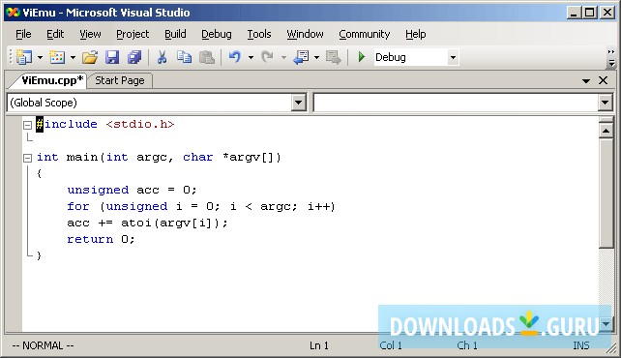Open the Window menu
This screenshot has height=358, width=621.
pos(305,35)
